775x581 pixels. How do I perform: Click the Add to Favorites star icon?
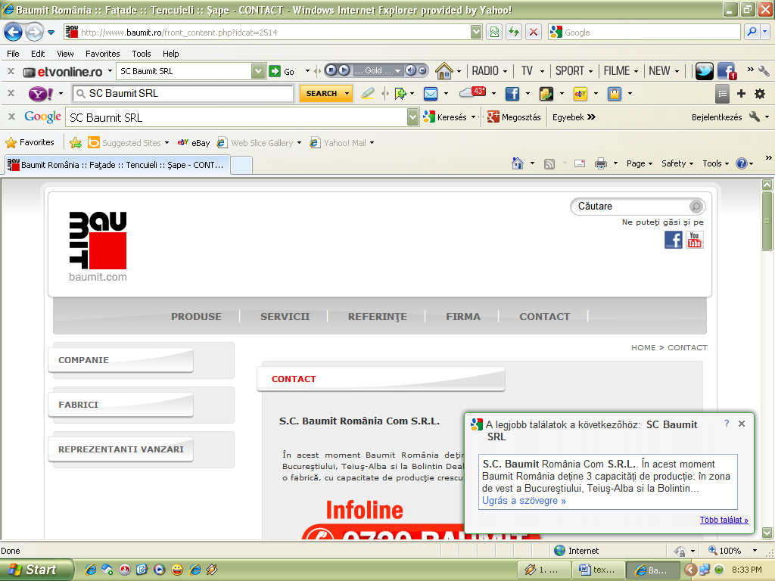tap(76, 143)
